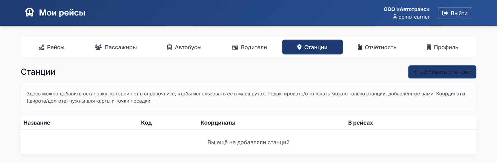Click the company name ООО «Автотранс»

tap(407, 9)
